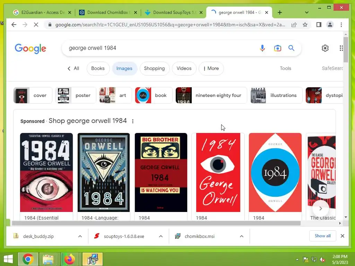
Task: Open blue circle 1984 book cover
Action: tap(275, 172)
